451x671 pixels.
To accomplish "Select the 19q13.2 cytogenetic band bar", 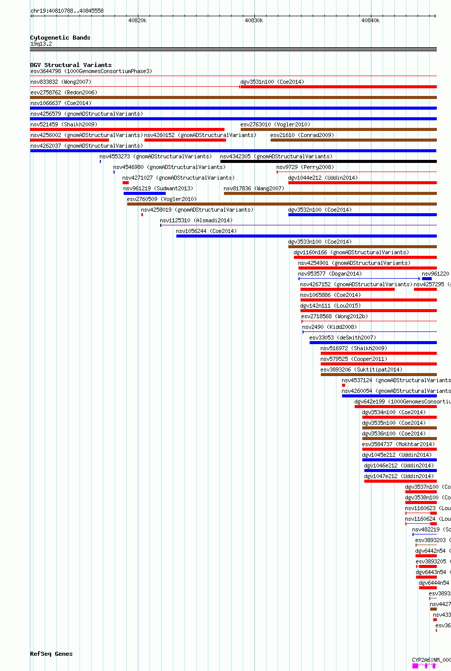I will [234, 49].
